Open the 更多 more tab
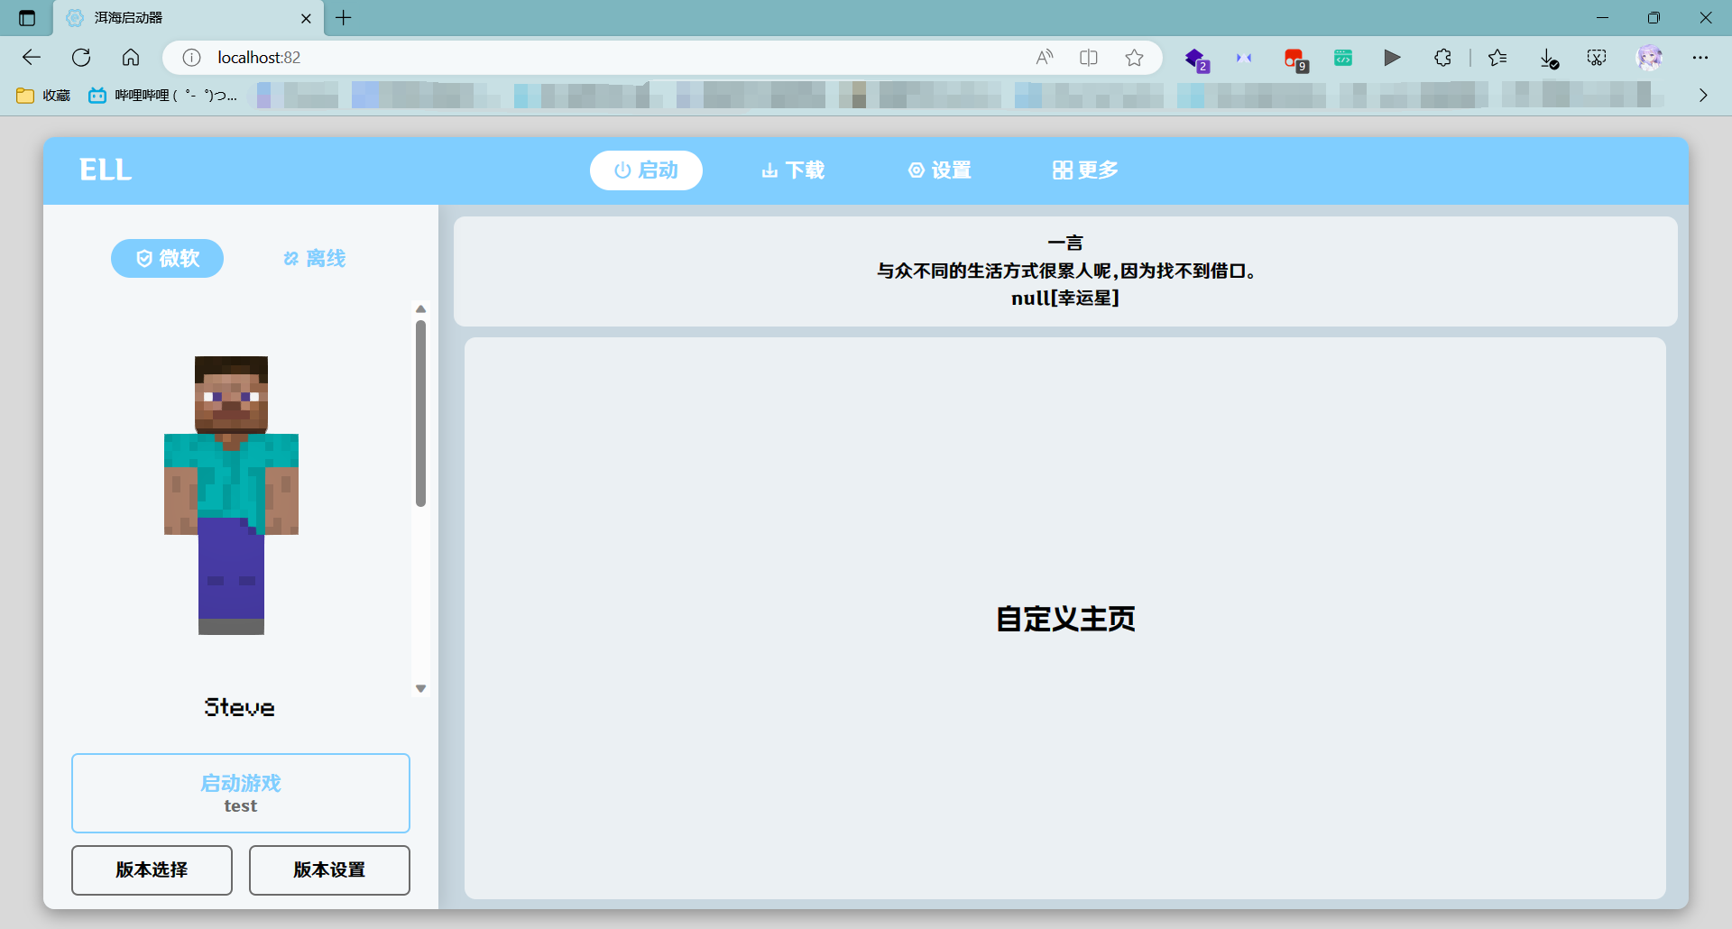Image resolution: width=1732 pixels, height=929 pixels. [1085, 170]
